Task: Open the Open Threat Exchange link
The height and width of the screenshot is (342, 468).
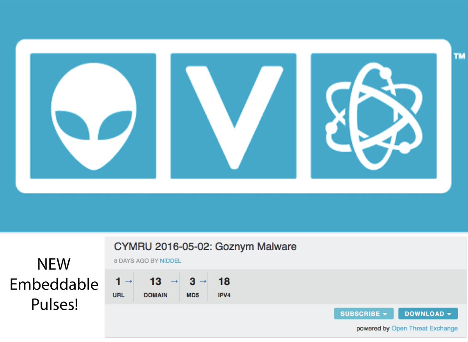Action: pos(424,328)
